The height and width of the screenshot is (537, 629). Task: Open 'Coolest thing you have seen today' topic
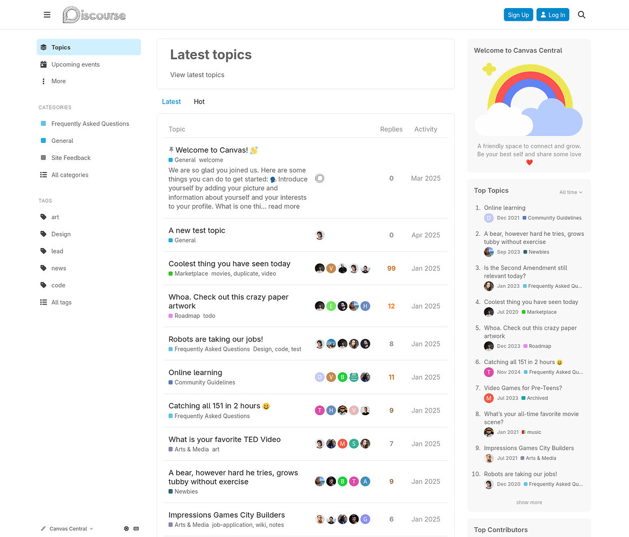tap(229, 264)
